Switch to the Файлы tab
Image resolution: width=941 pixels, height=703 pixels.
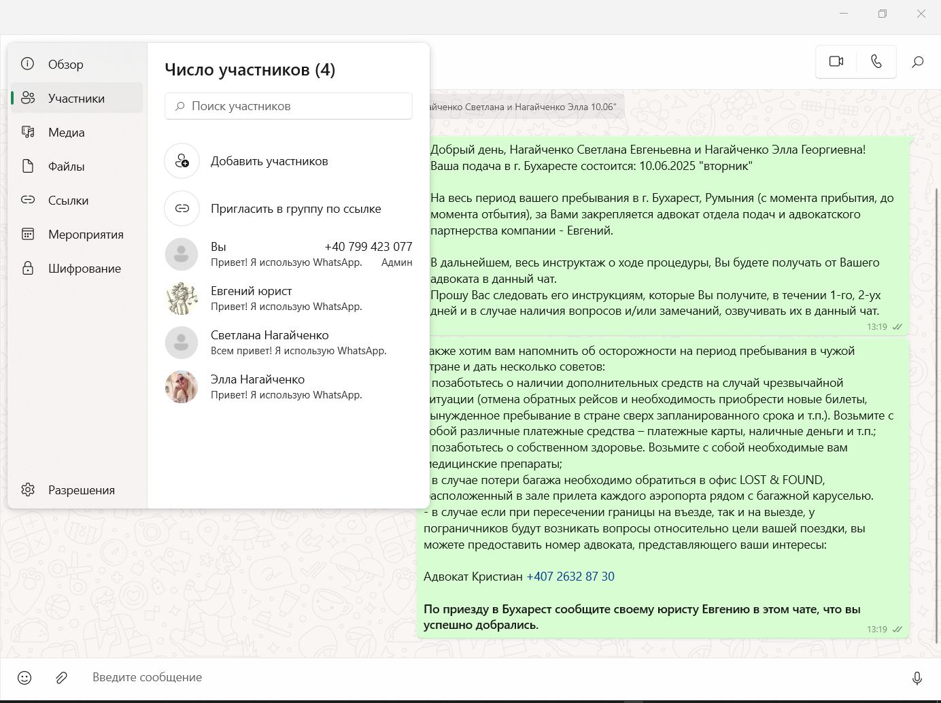click(x=77, y=166)
